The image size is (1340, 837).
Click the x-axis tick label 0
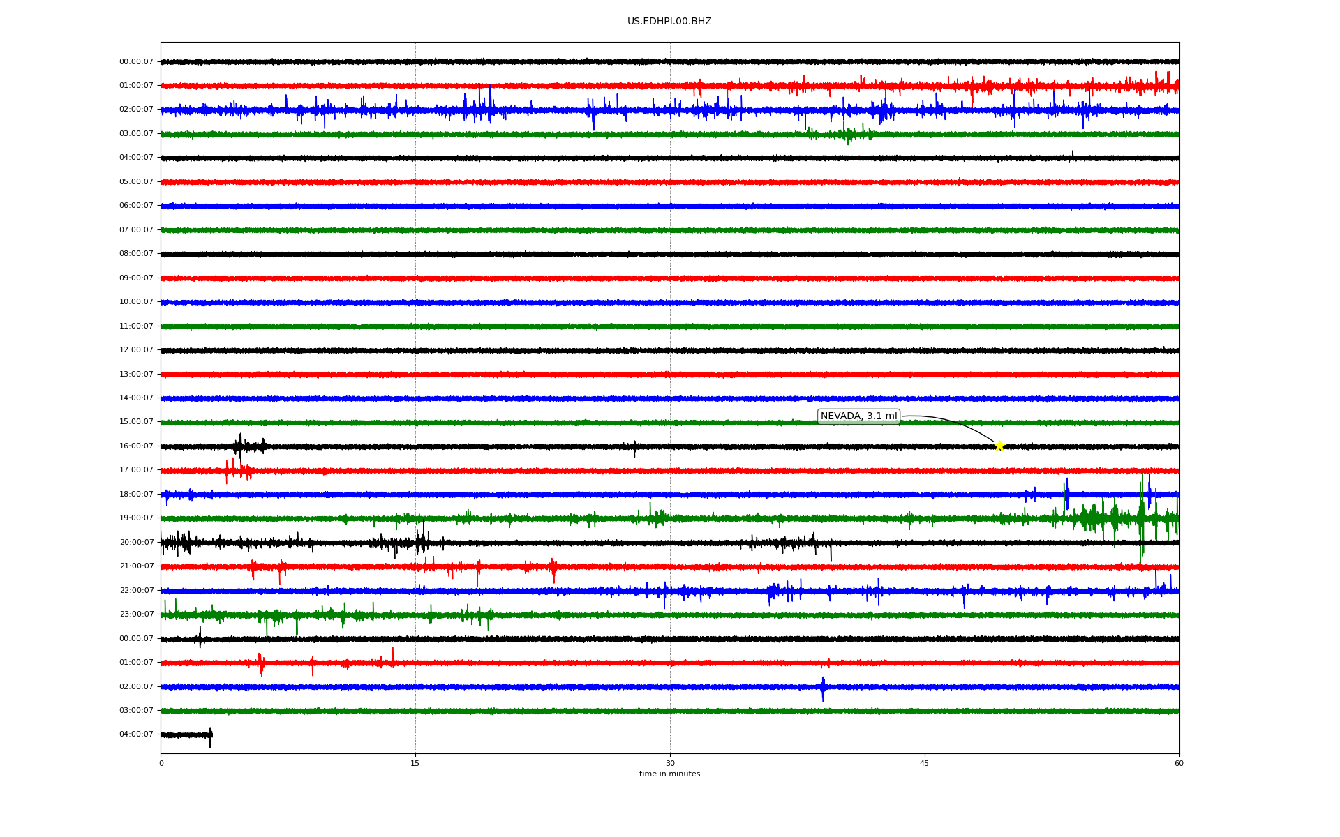(161, 763)
